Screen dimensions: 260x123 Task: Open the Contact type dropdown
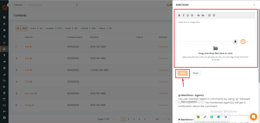pyautogui.click(x=19, y=5)
